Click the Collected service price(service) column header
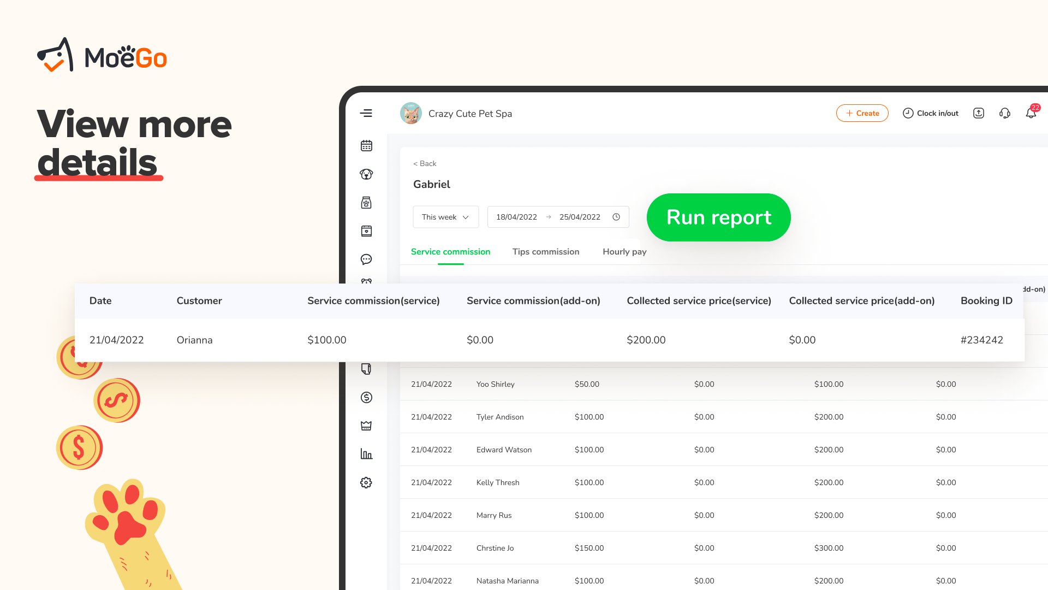Screen dimensions: 1048x590 pos(699,300)
